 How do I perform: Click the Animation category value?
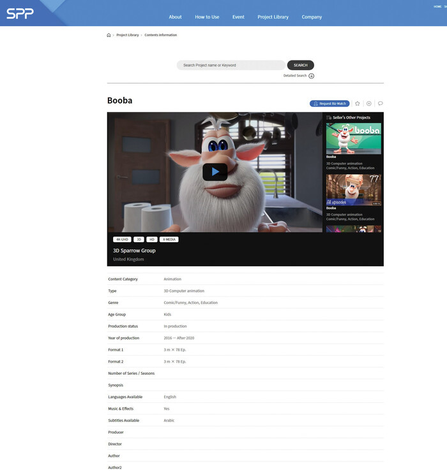click(x=172, y=279)
